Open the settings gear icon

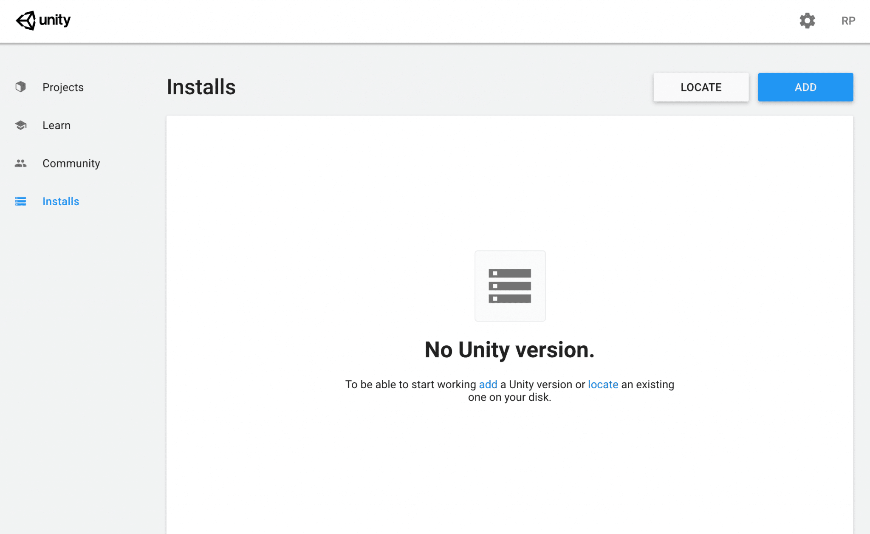[807, 20]
